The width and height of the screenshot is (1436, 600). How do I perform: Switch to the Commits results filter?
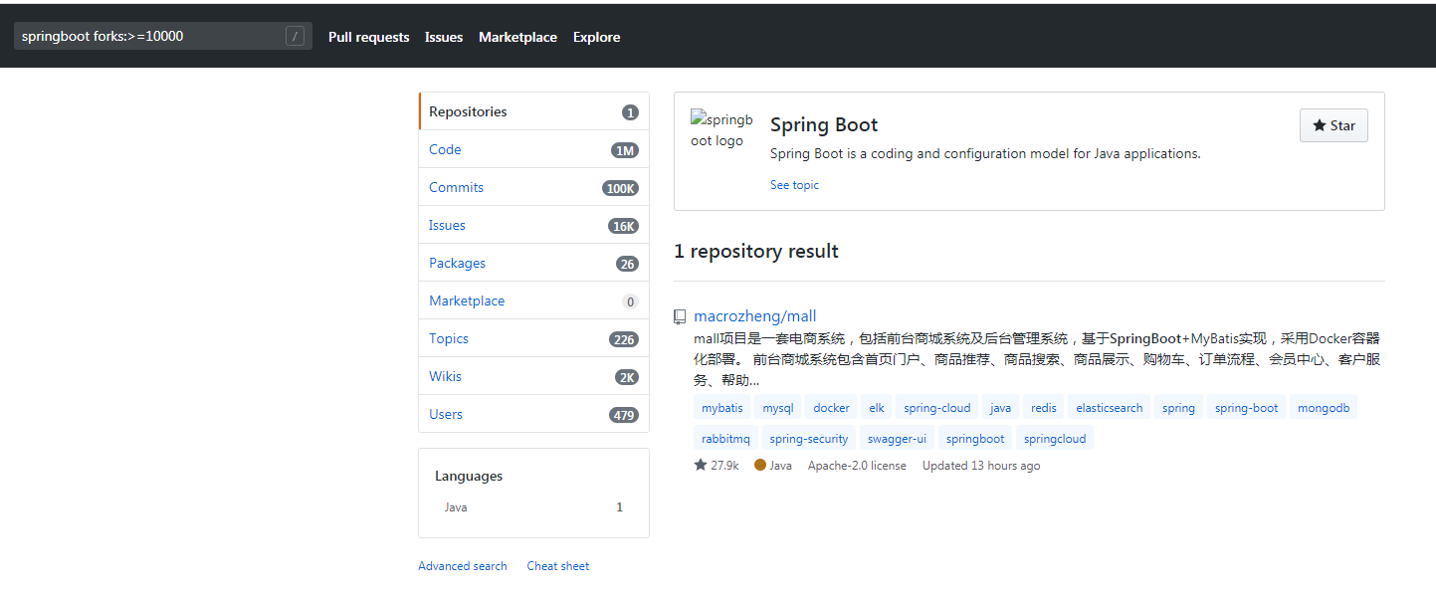click(456, 187)
